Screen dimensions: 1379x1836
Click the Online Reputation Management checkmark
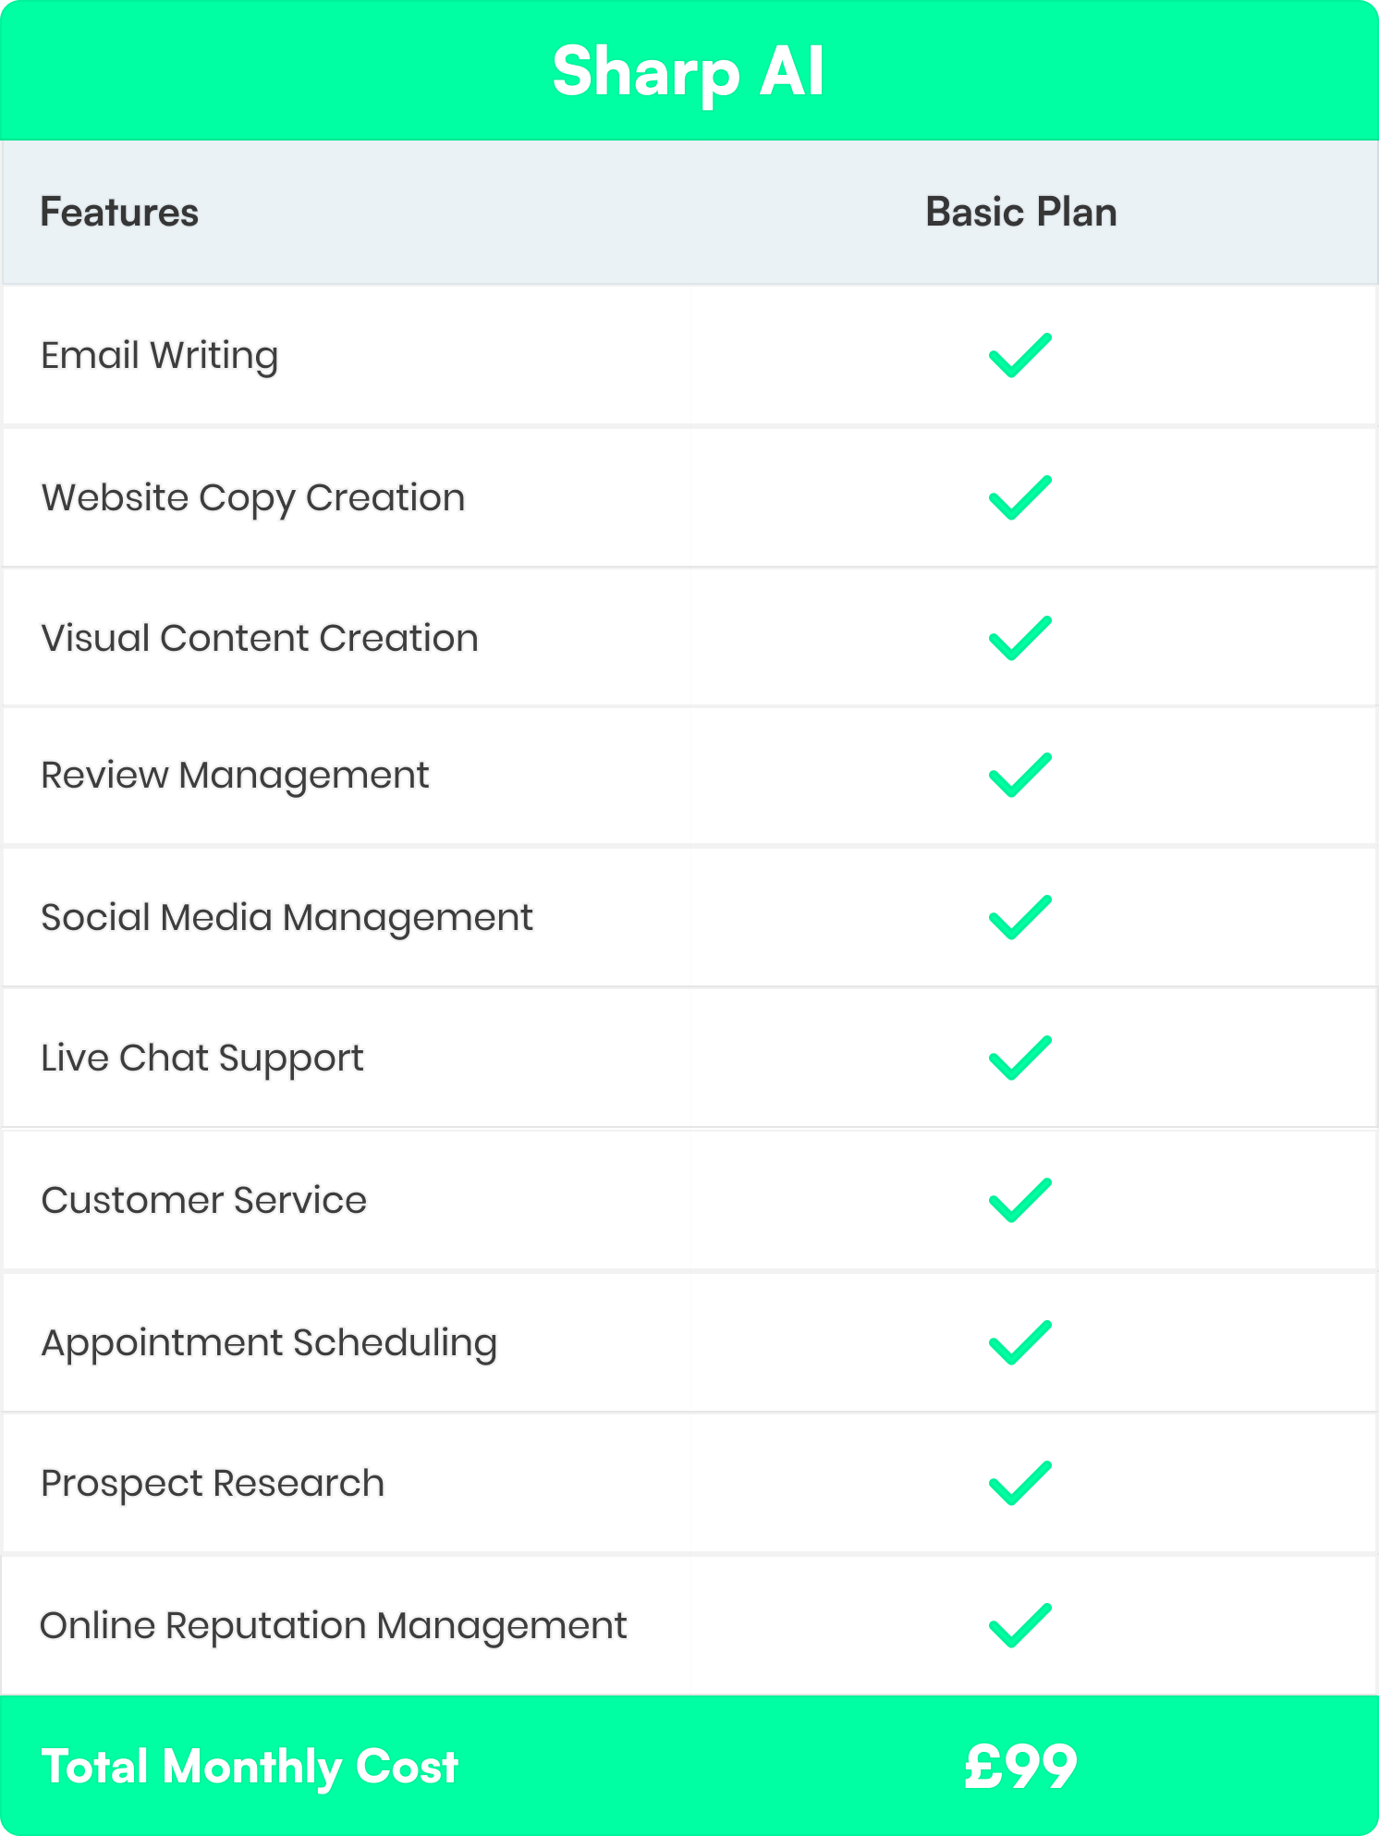[x=1019, y=1626]
